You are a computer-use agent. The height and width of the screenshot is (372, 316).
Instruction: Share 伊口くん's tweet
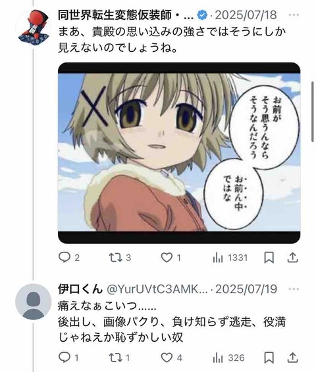pos(292,358)
